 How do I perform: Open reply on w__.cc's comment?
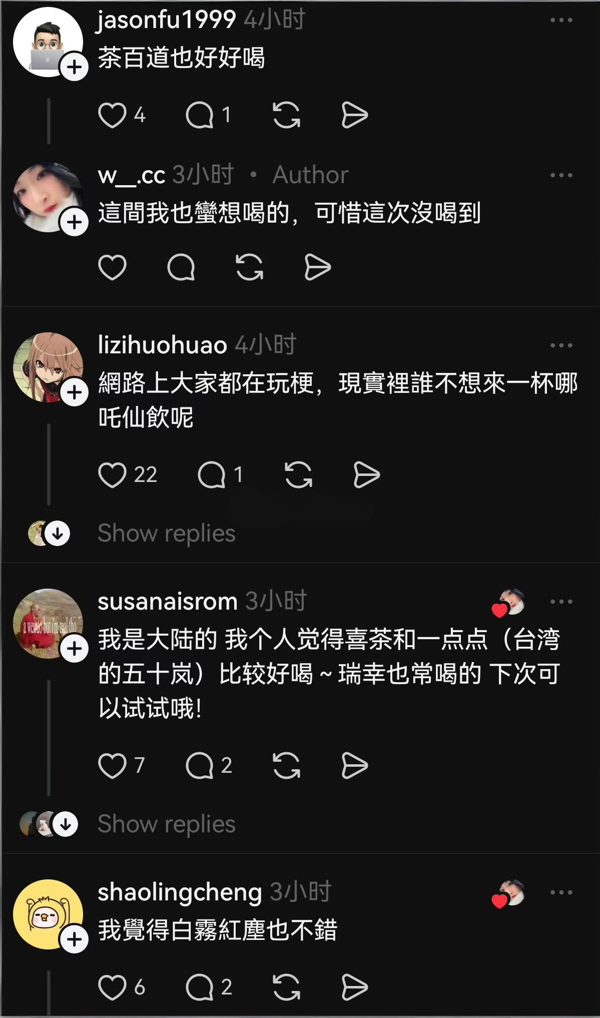[181, 267]
